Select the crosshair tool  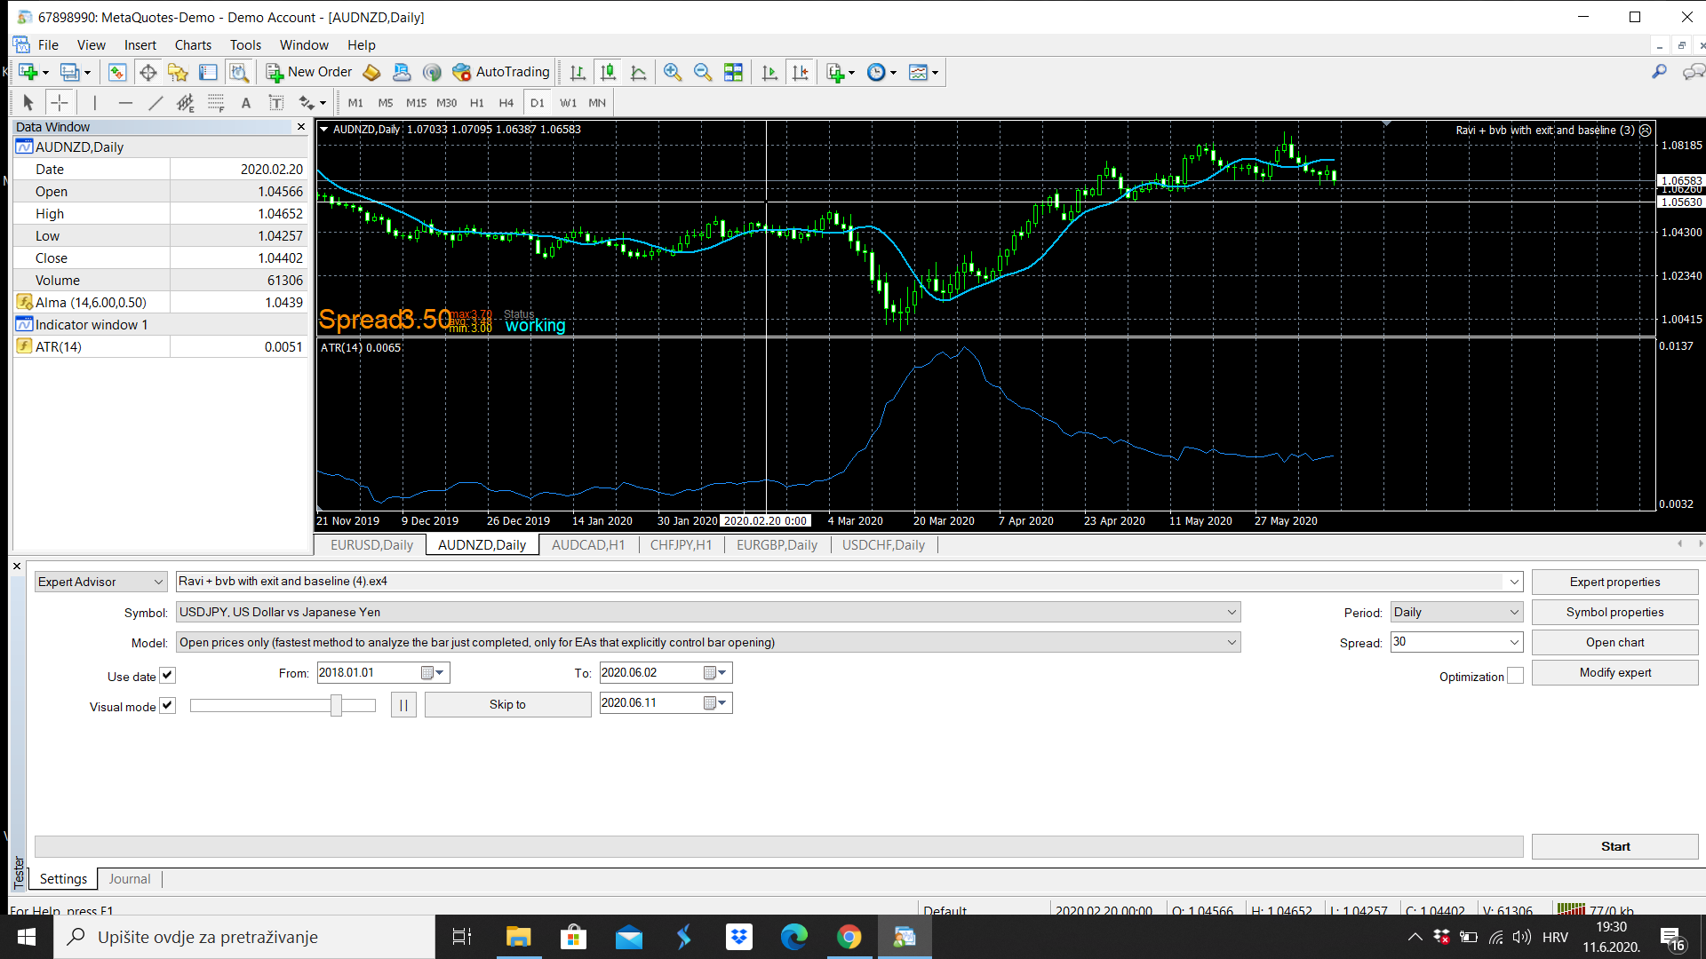[x=59, y=103]
